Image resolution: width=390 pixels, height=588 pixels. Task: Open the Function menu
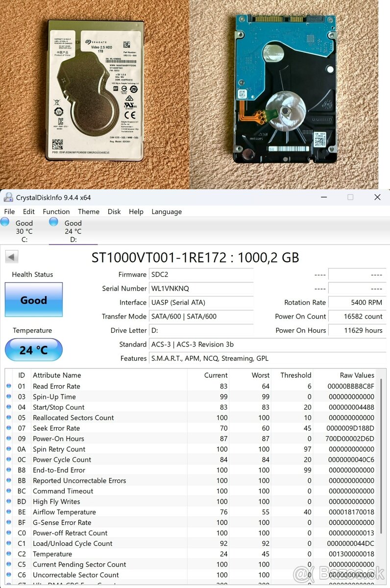pos(56,212)
